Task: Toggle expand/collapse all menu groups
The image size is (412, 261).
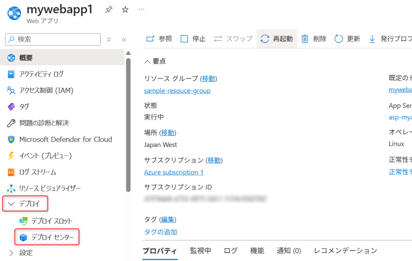Action: 109,39
